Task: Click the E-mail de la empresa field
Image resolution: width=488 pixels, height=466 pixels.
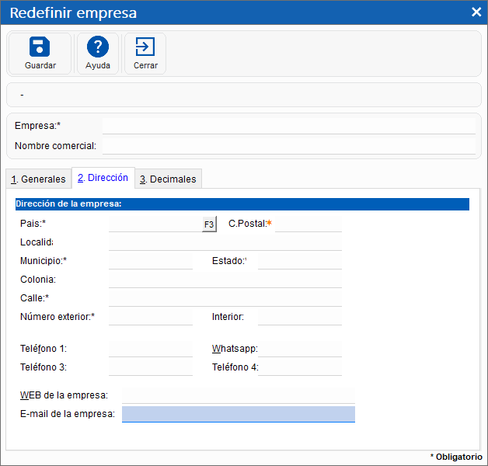Action: 239,415
